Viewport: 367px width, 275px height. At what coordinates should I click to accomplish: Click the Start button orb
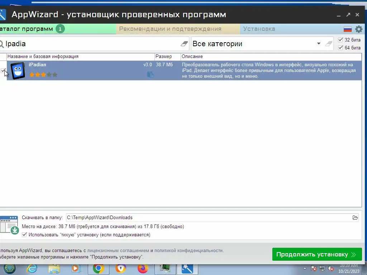pos(9,269)
